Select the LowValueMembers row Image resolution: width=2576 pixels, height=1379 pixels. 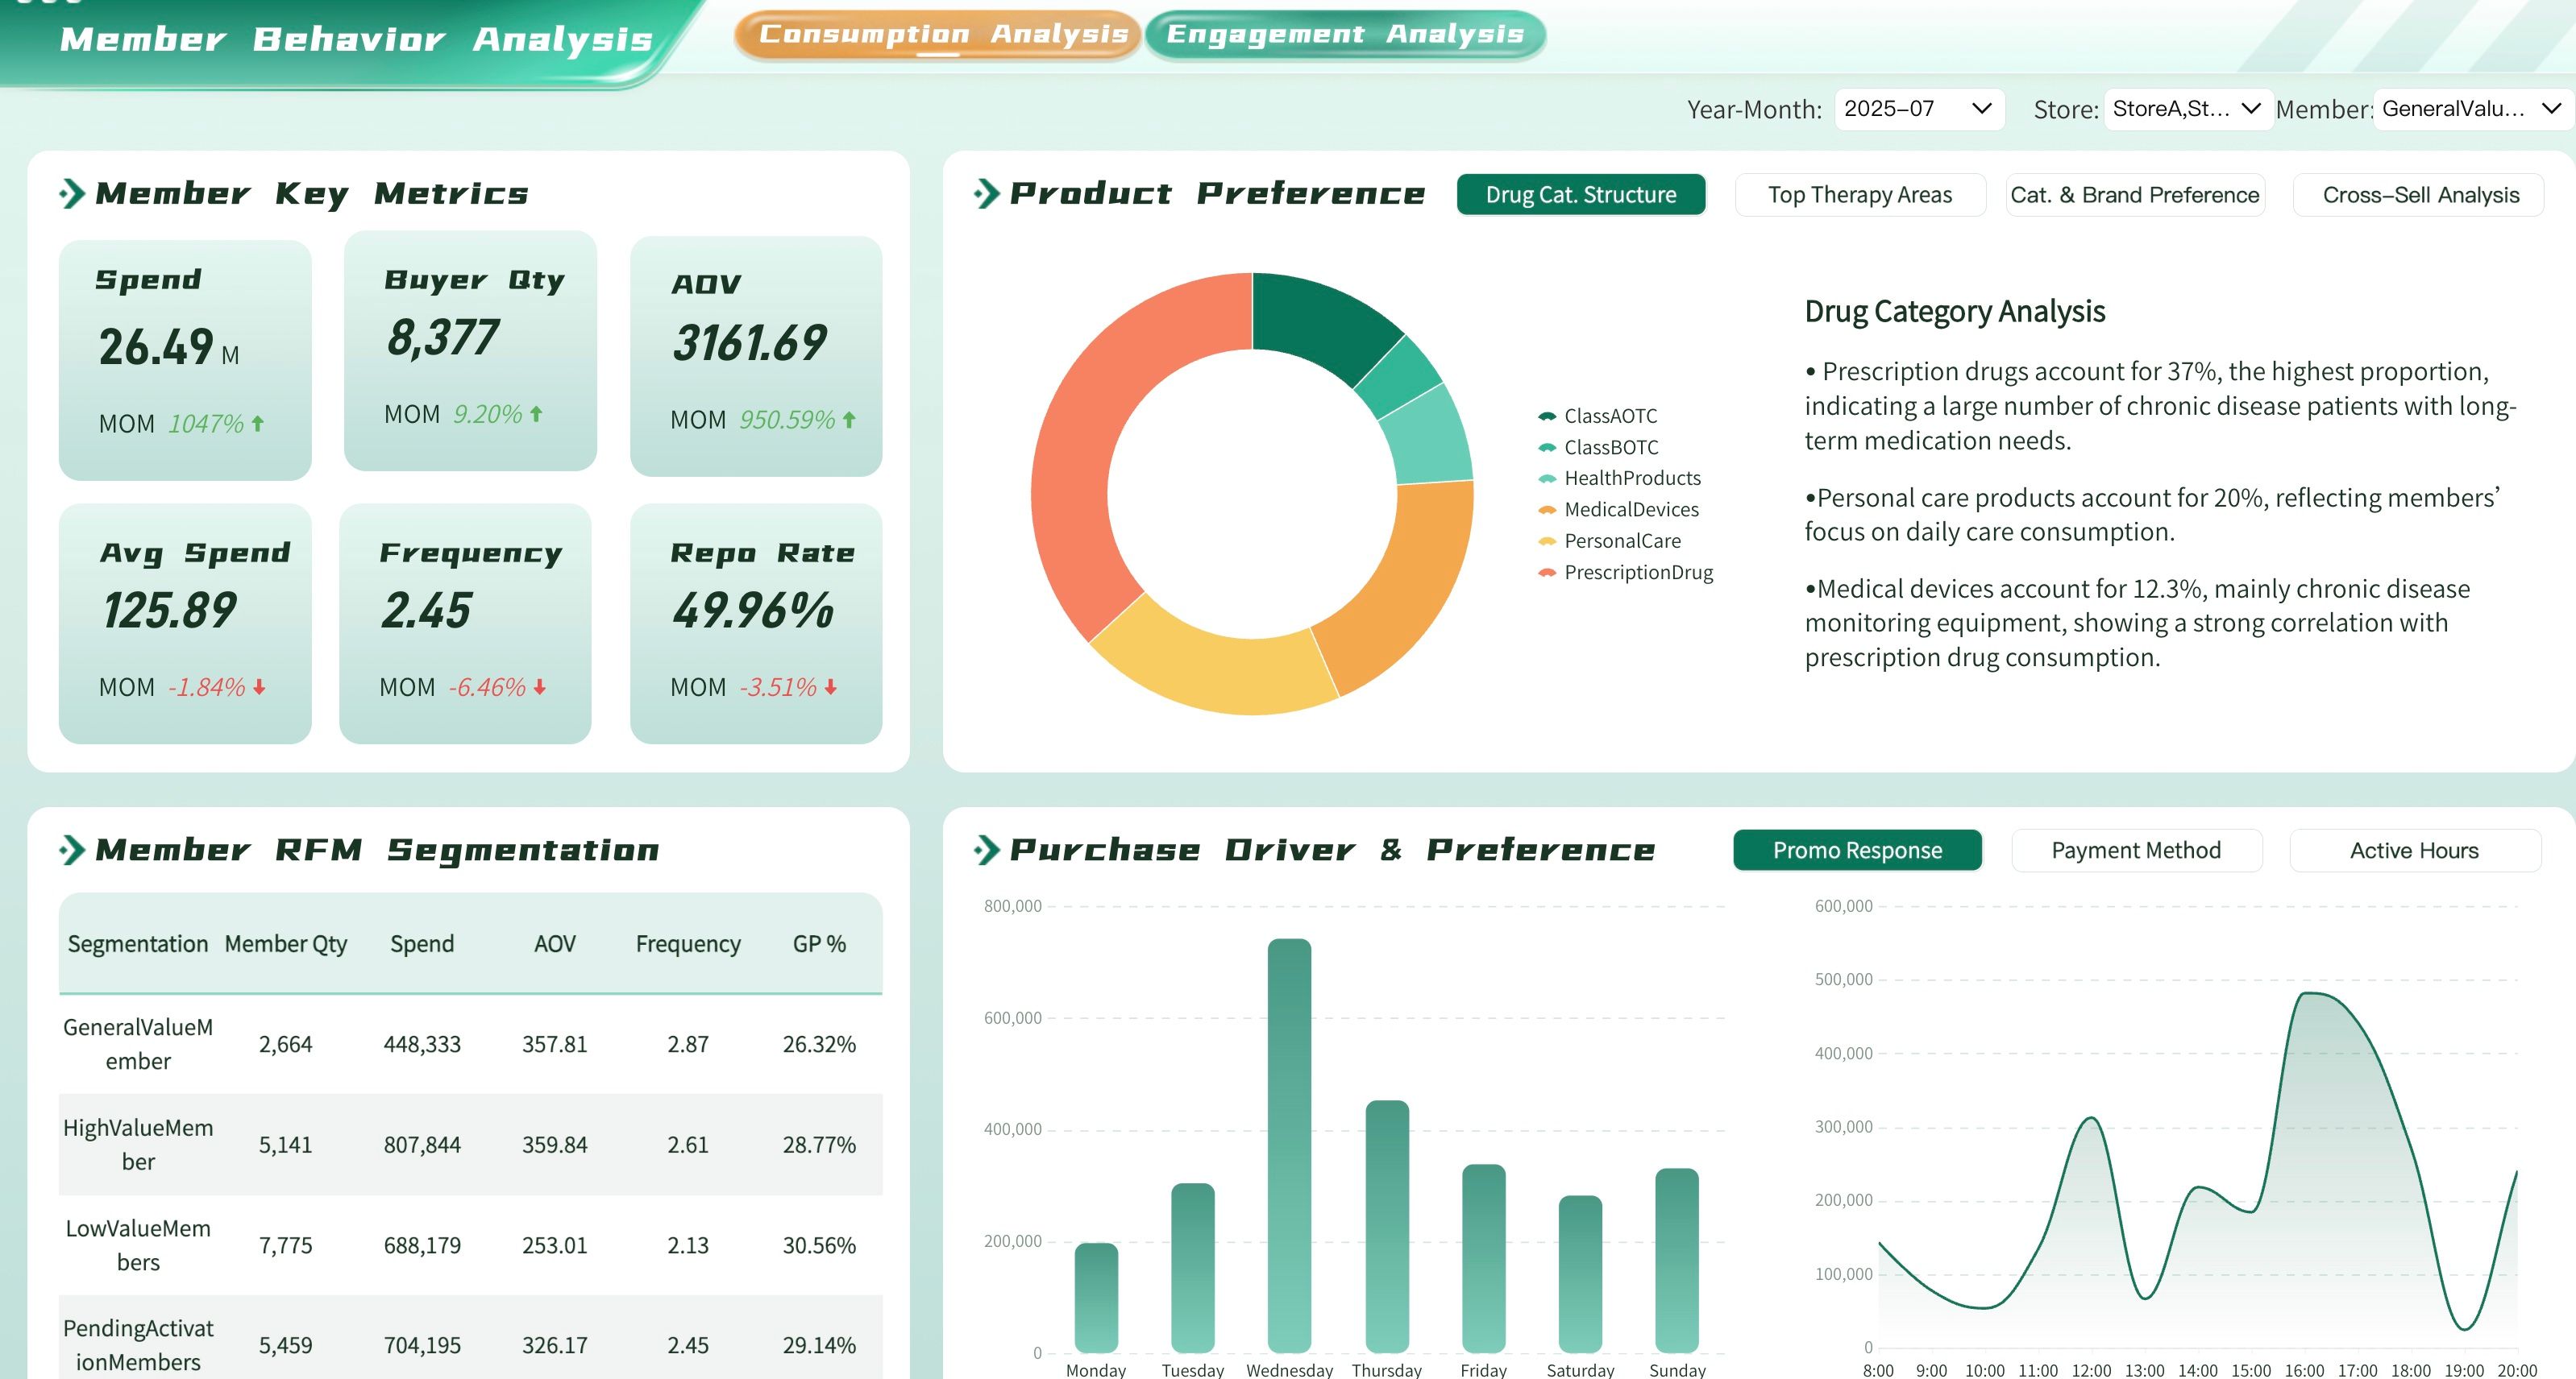pyautogui.click(x=471, y=1245)
